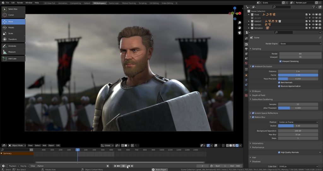Image resolution: width=323 pixels, height=171 pixels.
Task: Disable Ambient Occlusion checkbox
Action: point(253,66)
